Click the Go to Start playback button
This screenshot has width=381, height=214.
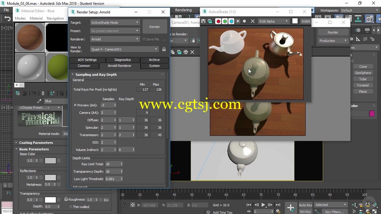tap(249, 205)
